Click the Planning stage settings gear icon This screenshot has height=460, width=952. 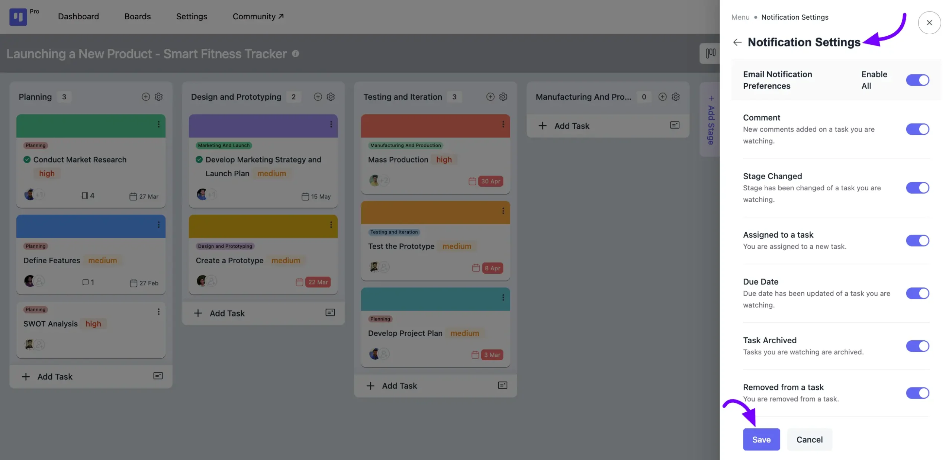point(158,96)
